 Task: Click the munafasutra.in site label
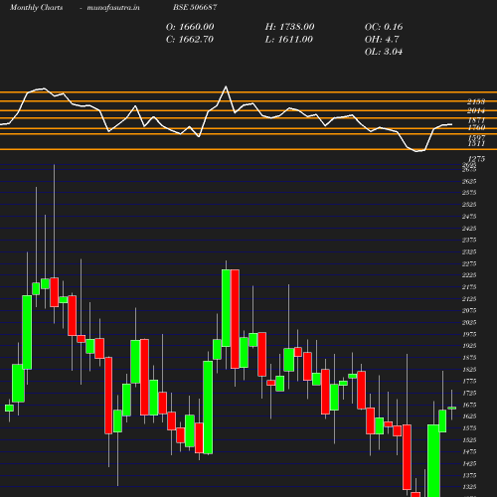(113, 7)
